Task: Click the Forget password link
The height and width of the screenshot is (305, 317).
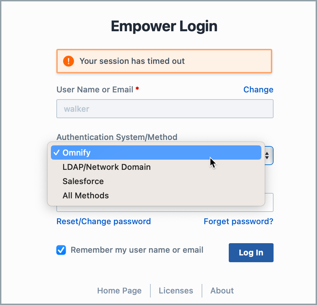Action: pos(238,221)
